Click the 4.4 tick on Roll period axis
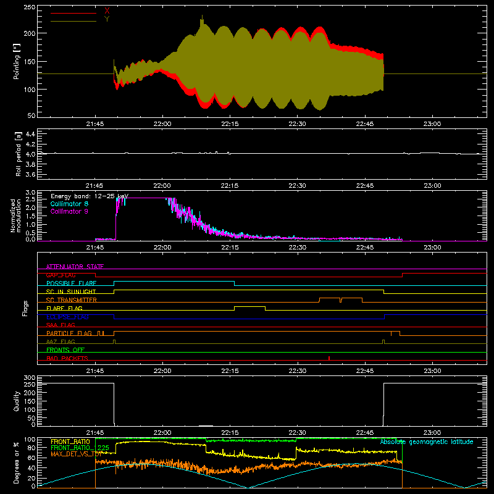This screenshot has width=494, height=494. coord(30,134)
